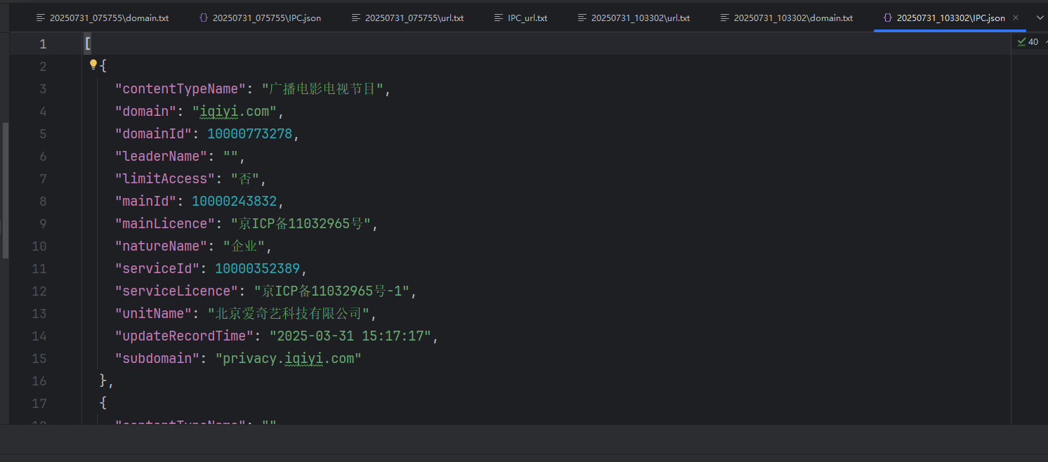Click the yellow light bulb quick-fix icon

tap(93, 65)
